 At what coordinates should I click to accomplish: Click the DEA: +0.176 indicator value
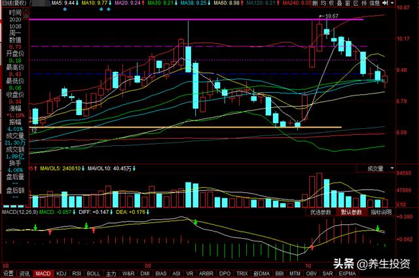(130, 213)
